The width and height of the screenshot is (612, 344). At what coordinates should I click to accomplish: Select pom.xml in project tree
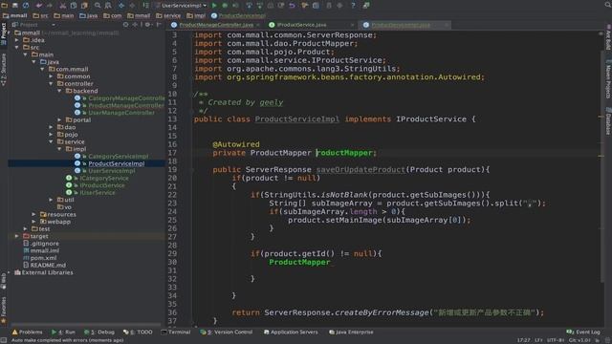click(43, 258)
